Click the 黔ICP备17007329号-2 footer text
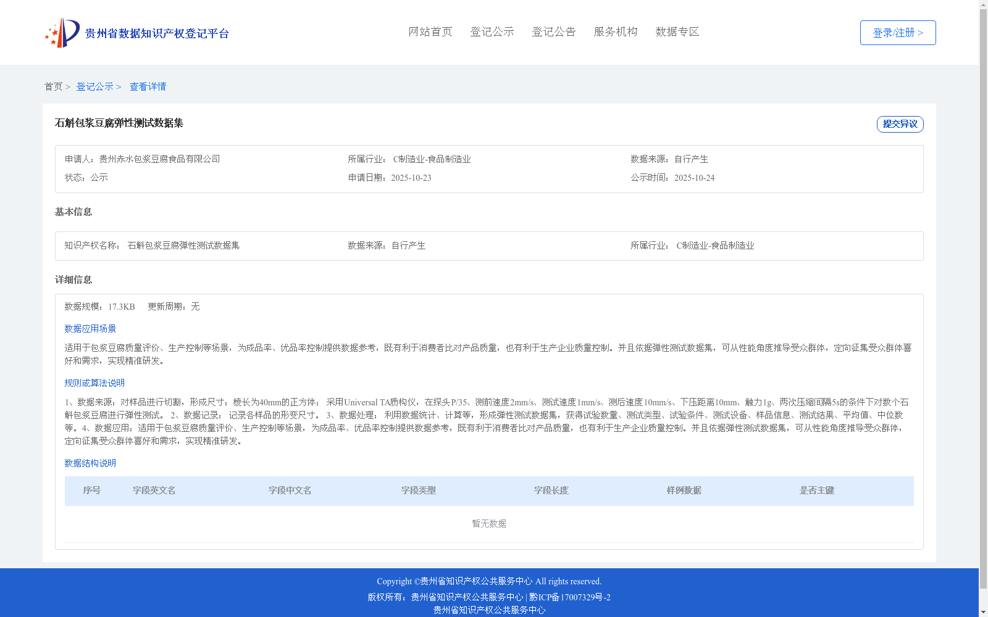The image size is (988, 617). click(570, 597)
